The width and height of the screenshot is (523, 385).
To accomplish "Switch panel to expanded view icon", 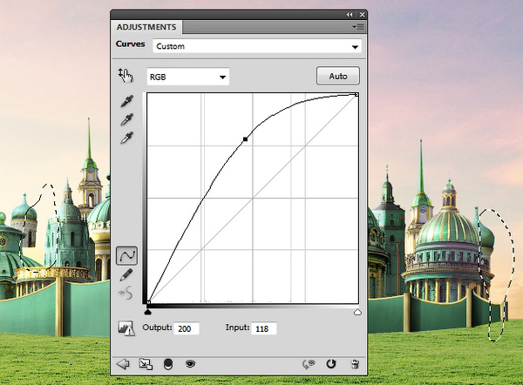I will [146, 364].
